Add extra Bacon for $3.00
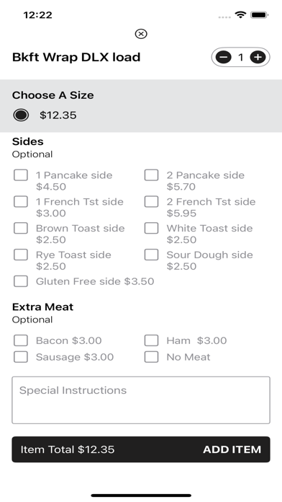The image size is (282, 502). 21,340
